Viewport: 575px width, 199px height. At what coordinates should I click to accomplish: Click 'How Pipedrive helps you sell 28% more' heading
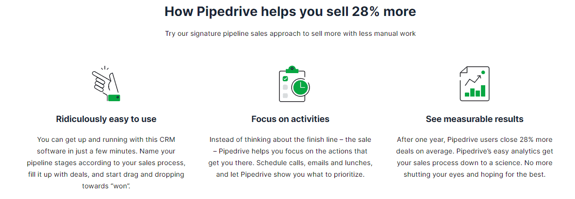pyautogui.click(x=290, y=12)
